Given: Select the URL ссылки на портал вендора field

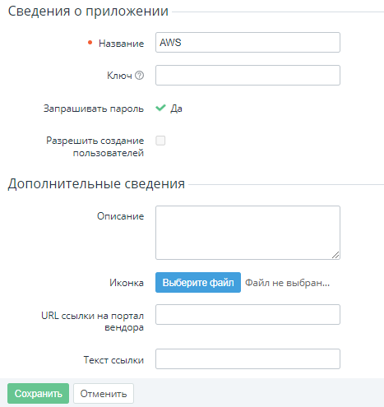Looking at the screenshot, I should [x=248, y=314].
